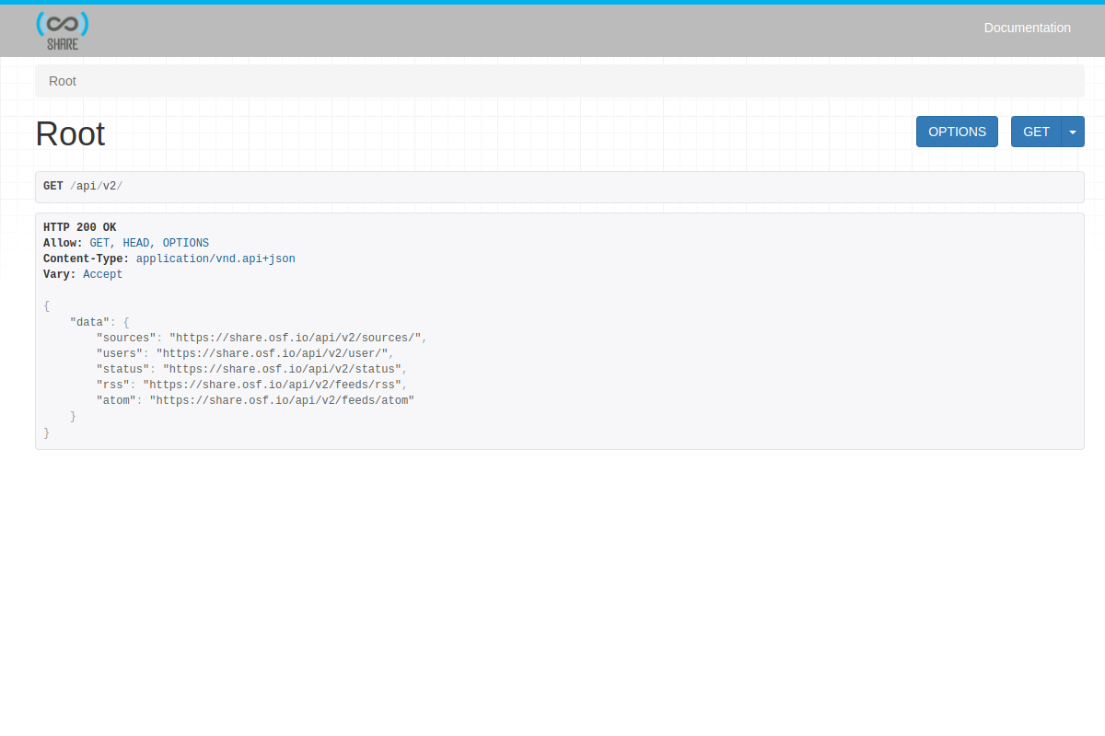This screenshot has width=1105, height=736.
Task: Click the "rss" JSON key
Action: coord(113,385)
